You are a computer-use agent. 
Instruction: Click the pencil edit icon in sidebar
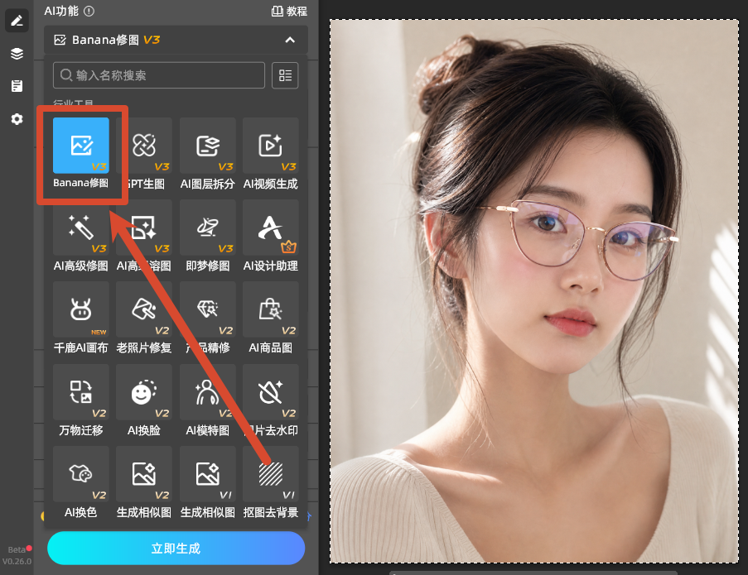point(17,21)
